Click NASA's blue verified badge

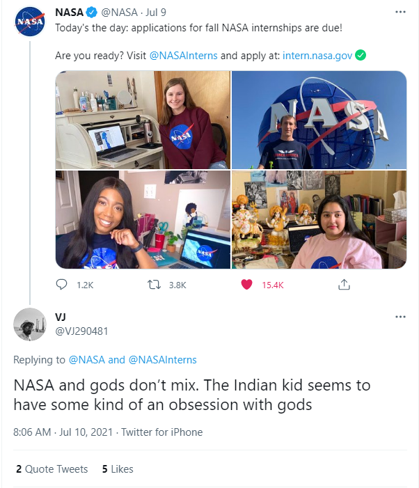click(x=91, y=13)
